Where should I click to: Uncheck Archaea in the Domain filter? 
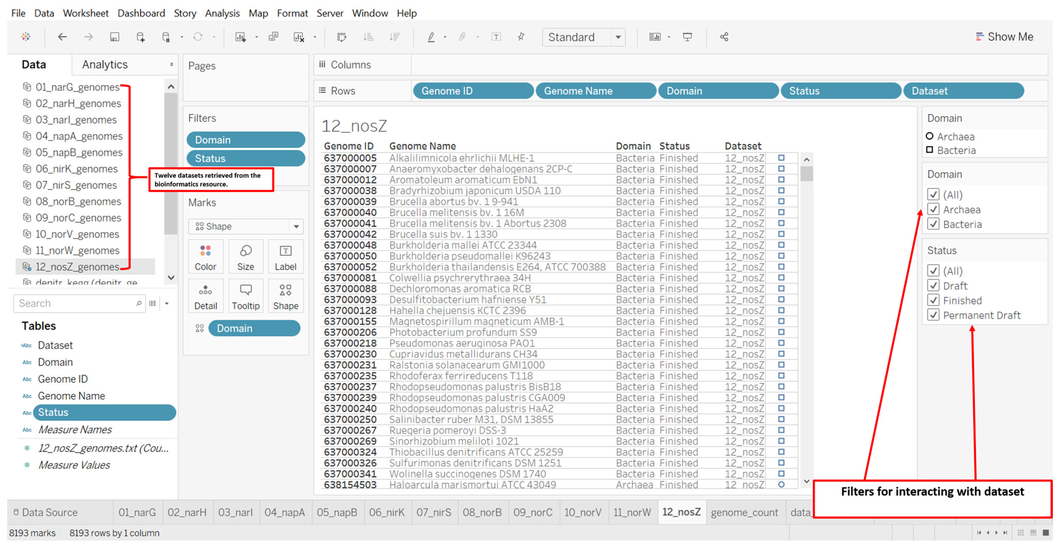tap(934, 210)
